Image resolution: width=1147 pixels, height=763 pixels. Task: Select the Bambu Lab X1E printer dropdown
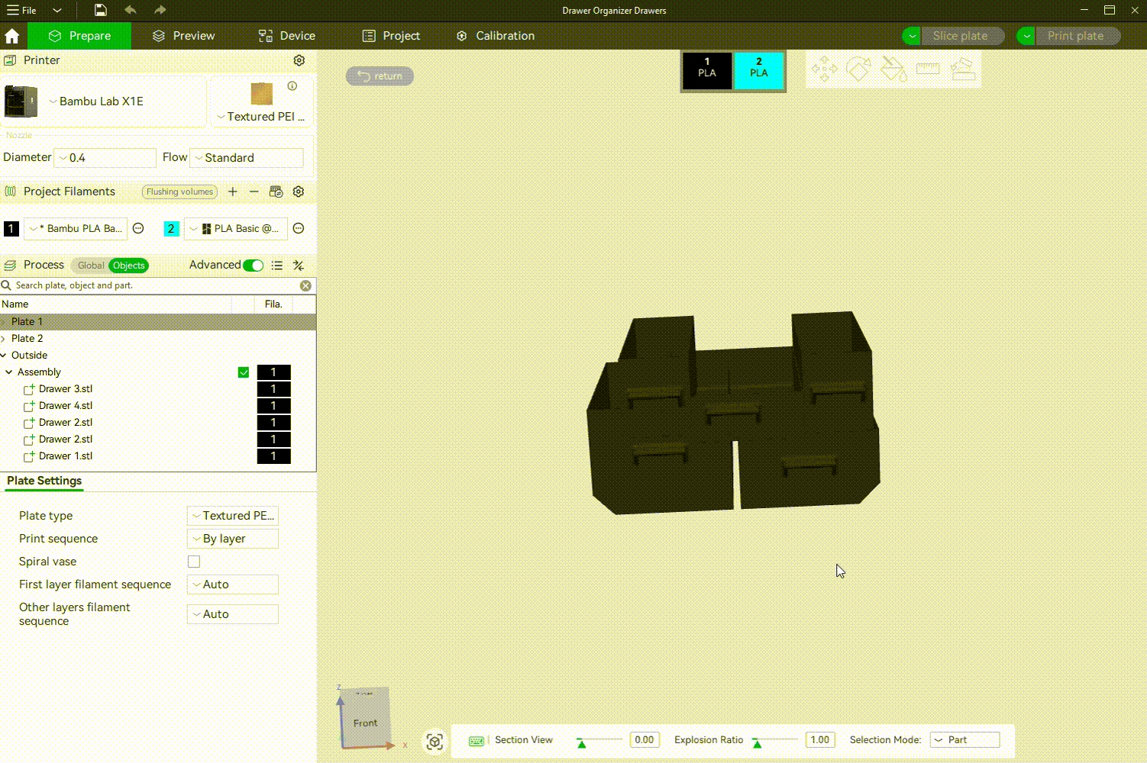103,101
